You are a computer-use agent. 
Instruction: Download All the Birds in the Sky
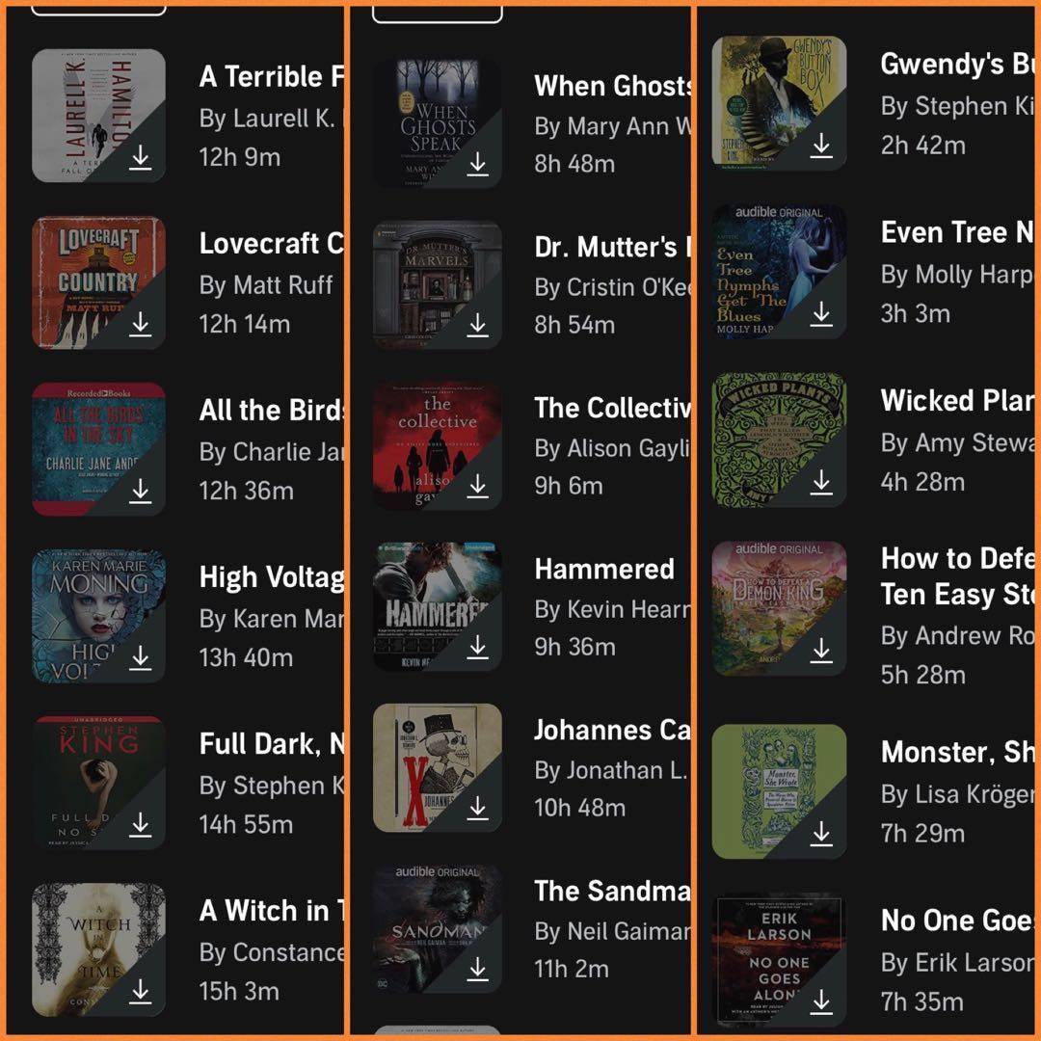click(x=140, y=491)
